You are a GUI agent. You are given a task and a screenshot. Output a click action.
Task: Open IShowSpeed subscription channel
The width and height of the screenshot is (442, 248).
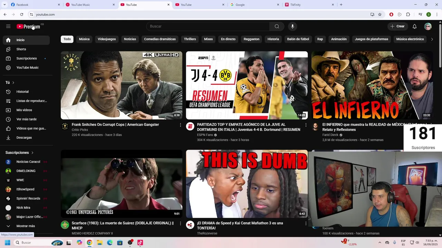coord(26,189)
